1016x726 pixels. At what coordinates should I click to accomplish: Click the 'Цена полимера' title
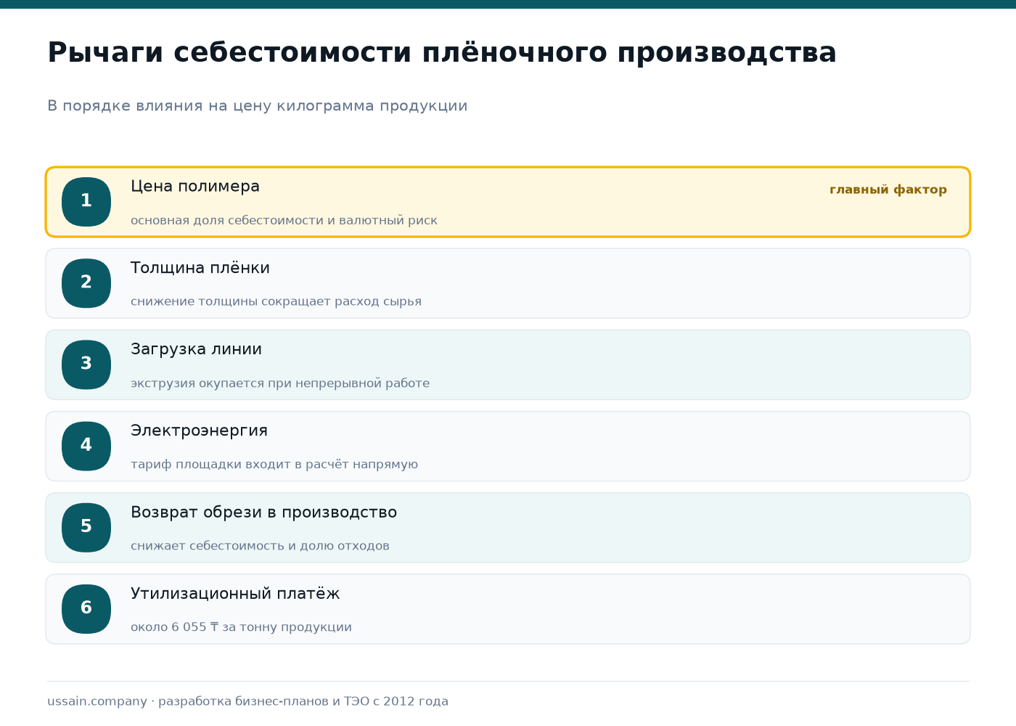[195, 187]
